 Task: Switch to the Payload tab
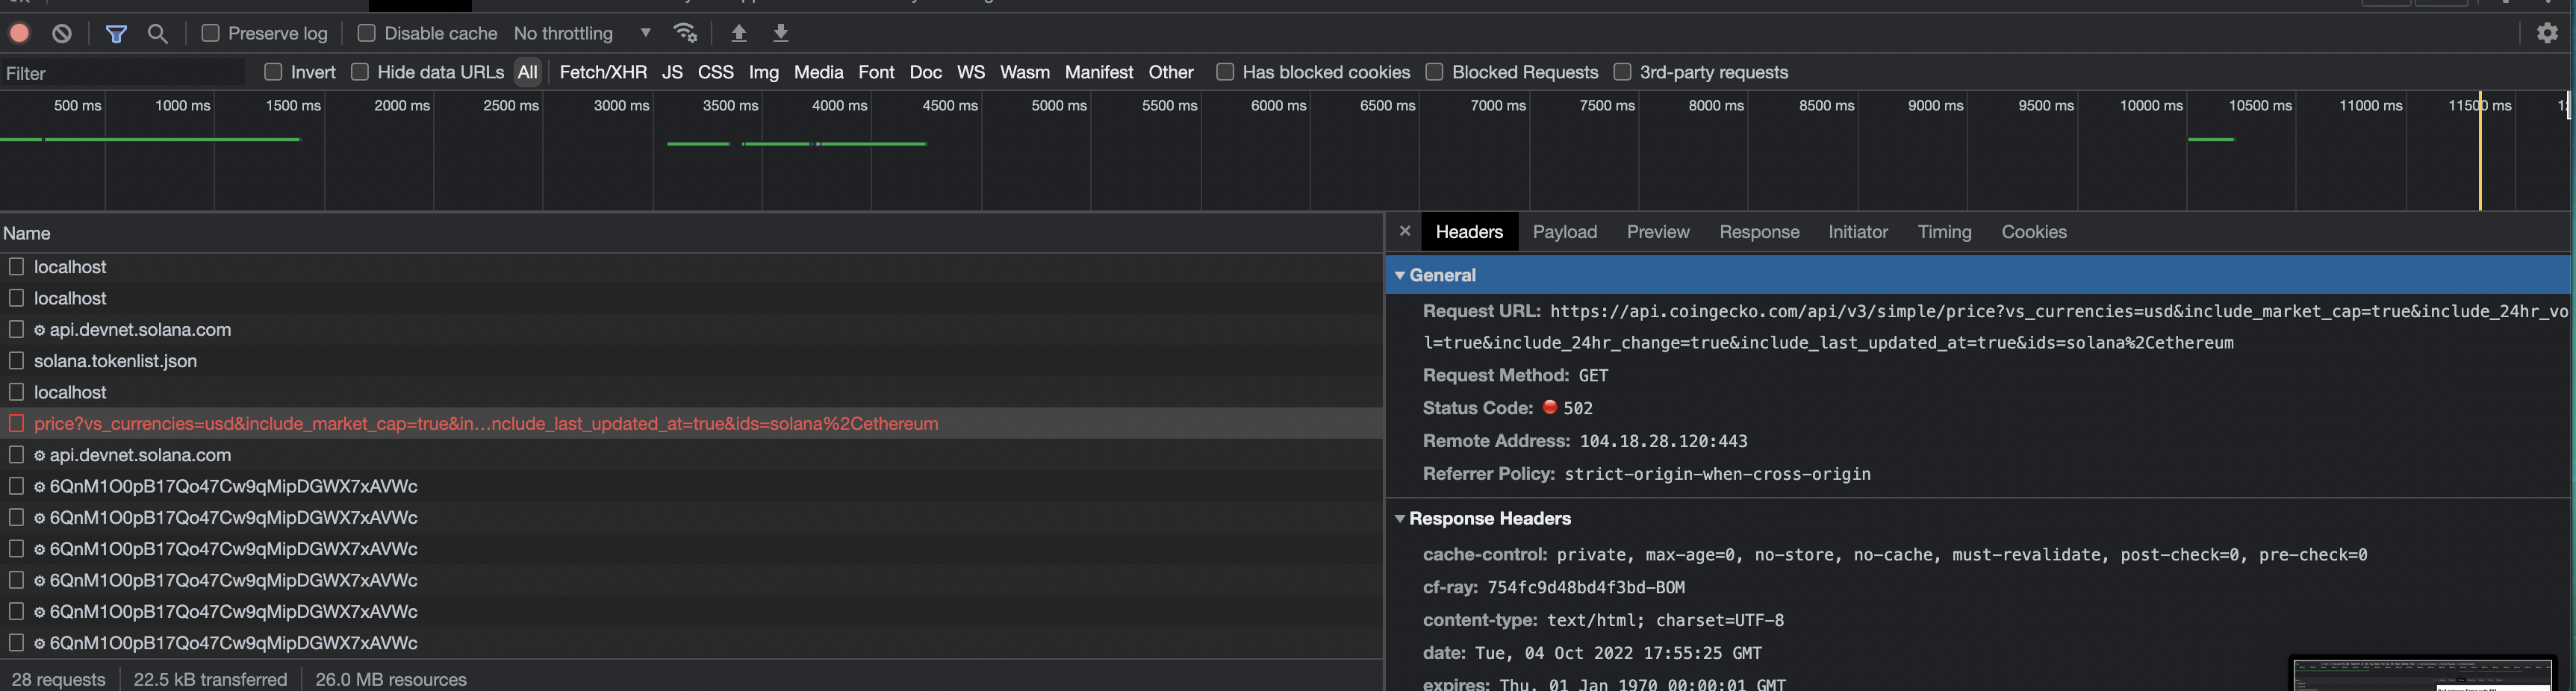tap(1564, 231)
